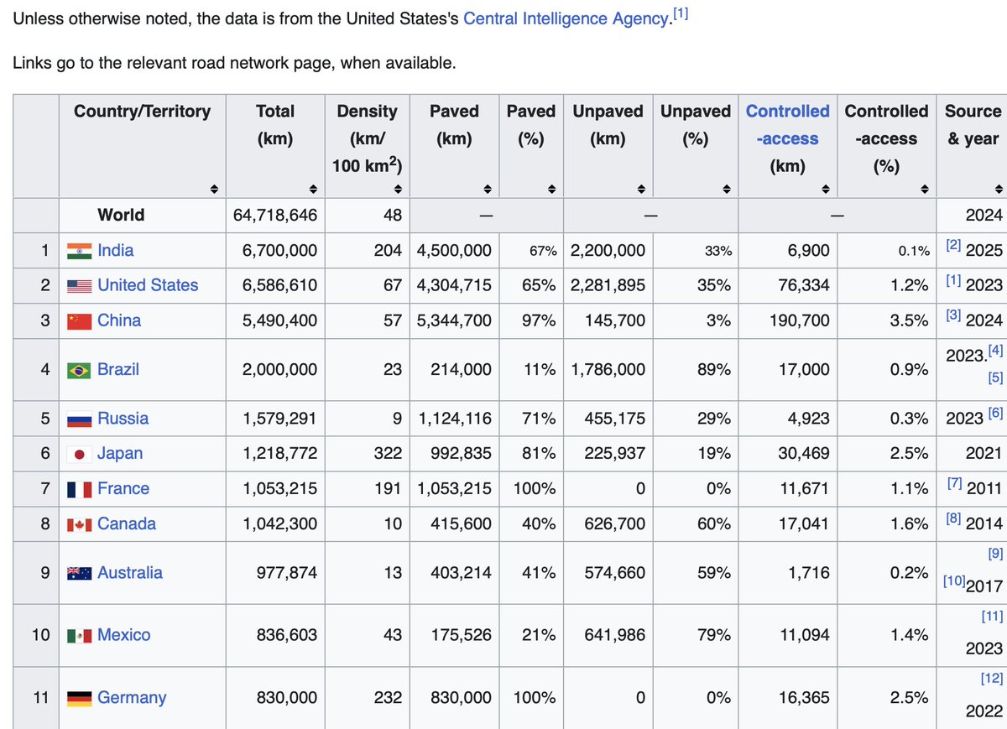Follow citation [1] after Central Intelligence Agency
The width and height of the screenshot is (1007, 729).
click(679, 13)
